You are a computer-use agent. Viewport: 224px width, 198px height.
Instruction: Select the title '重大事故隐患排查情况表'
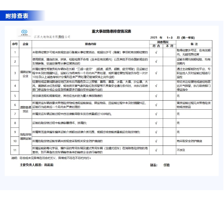[111, 31]
